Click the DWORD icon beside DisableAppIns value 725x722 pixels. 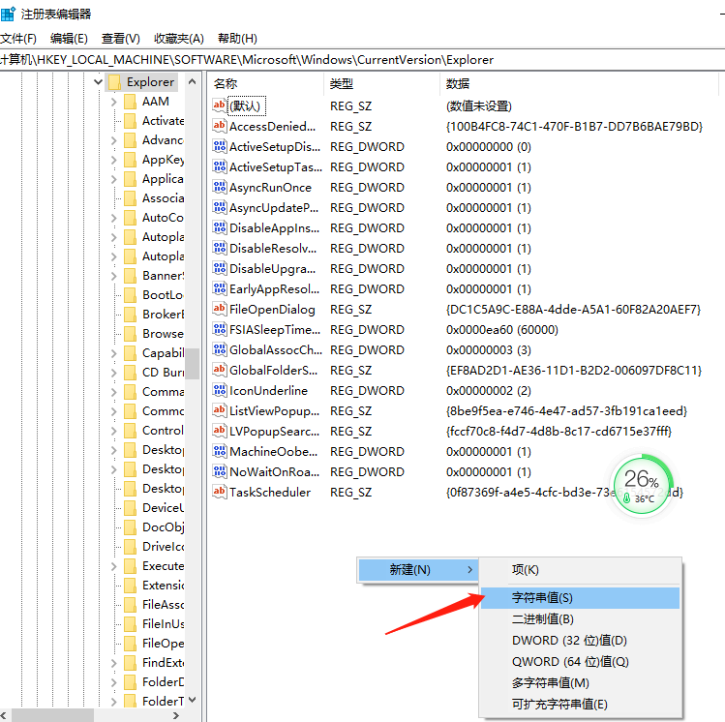[x=219, y=227]
